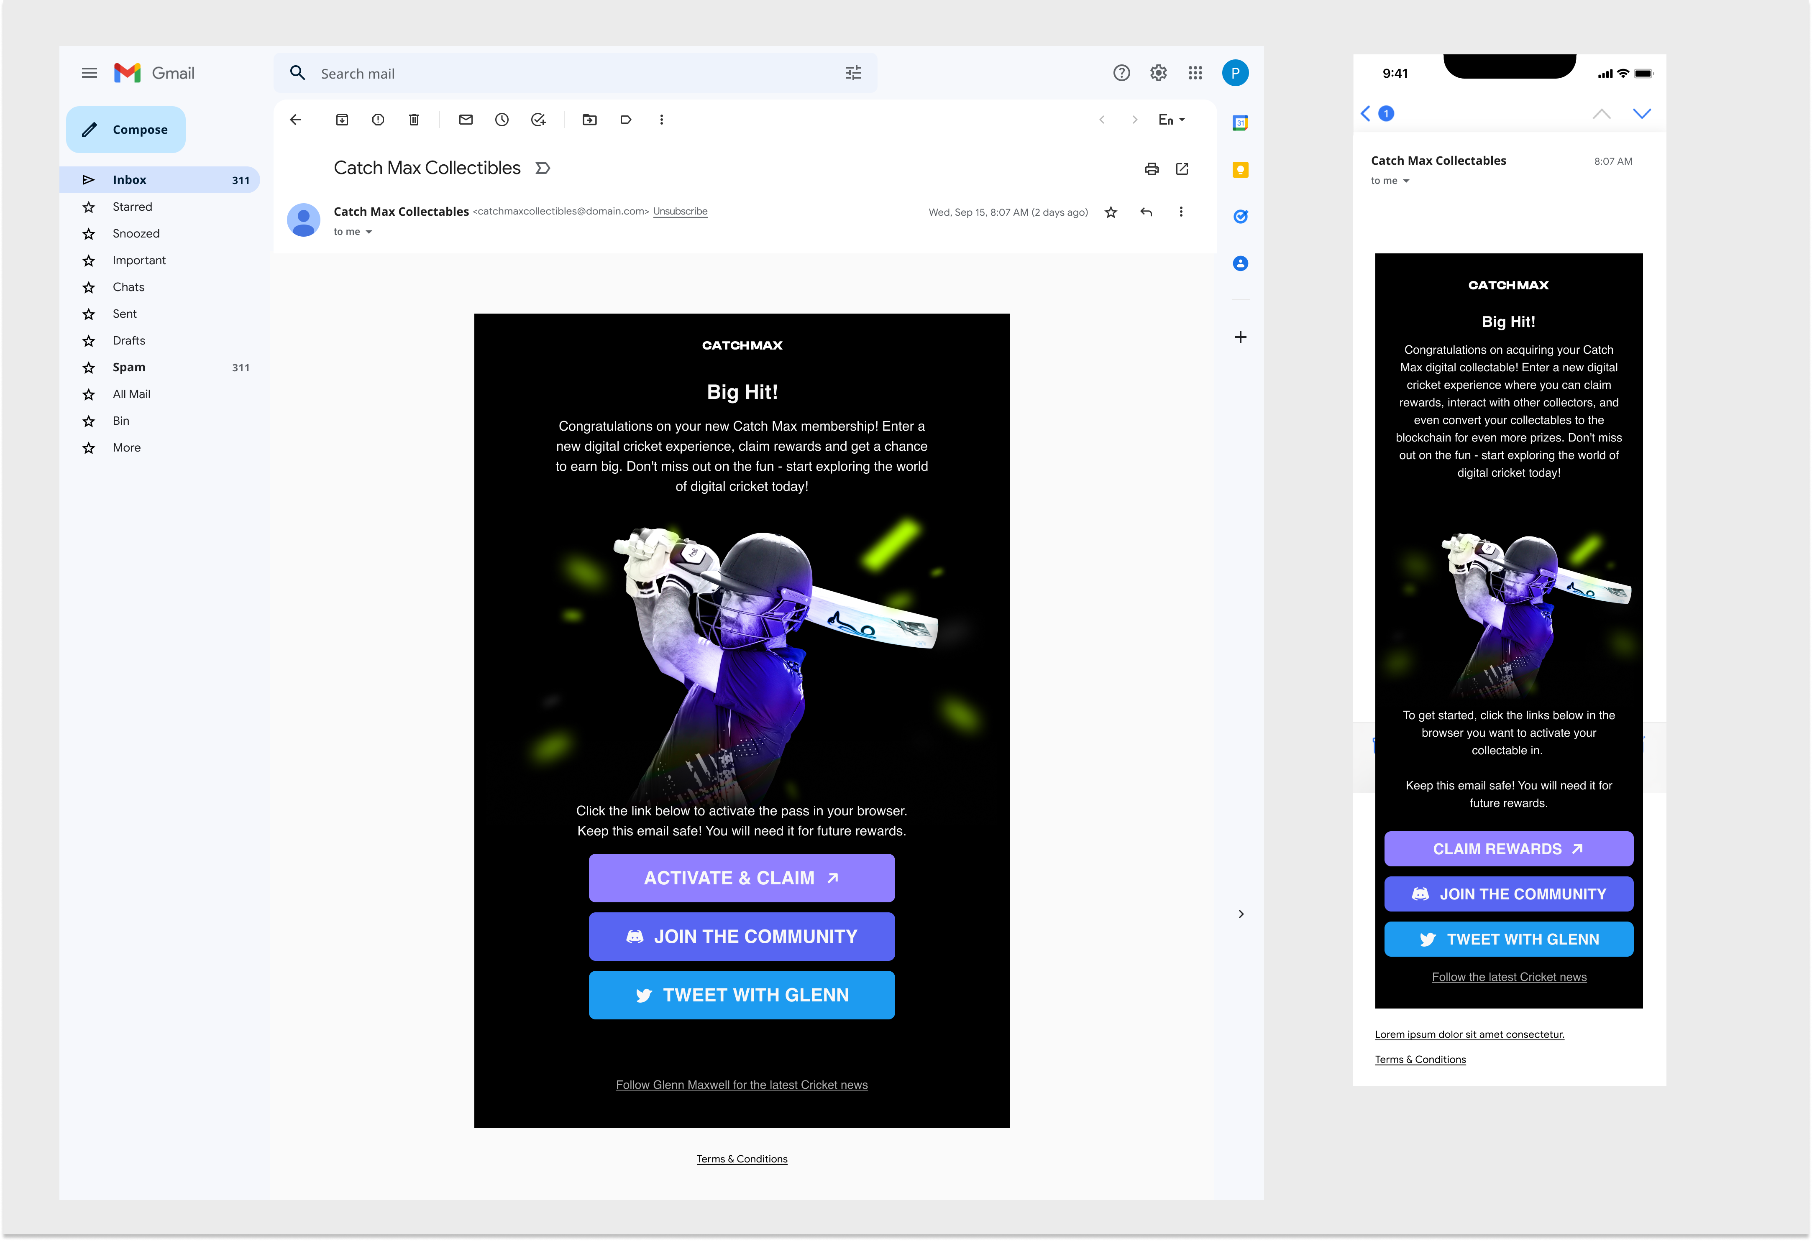Image resolution: width=1812 pixels, height=1241 pixels.
Task: Open the toolbar more options menu
Action: pos(662,120)
